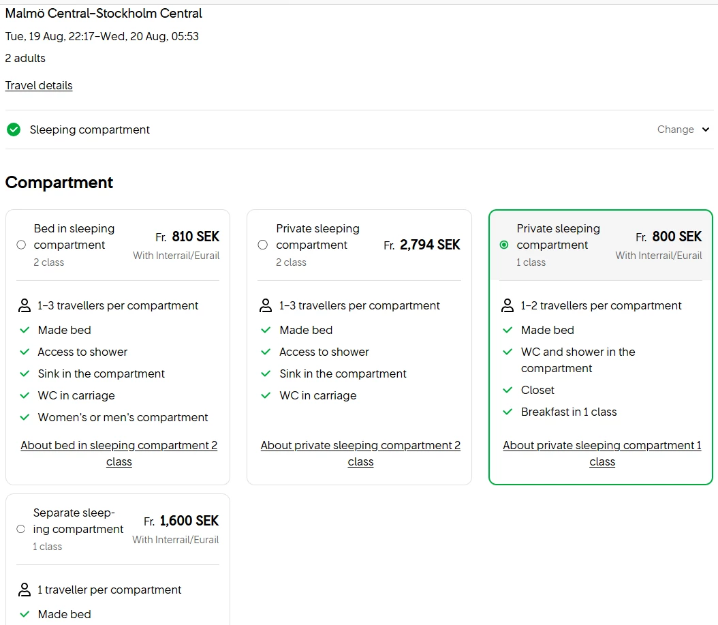The image size is (718, 625).
Task: Select Private sleeping compartment 1 class radio
Action: click(504, 245)
